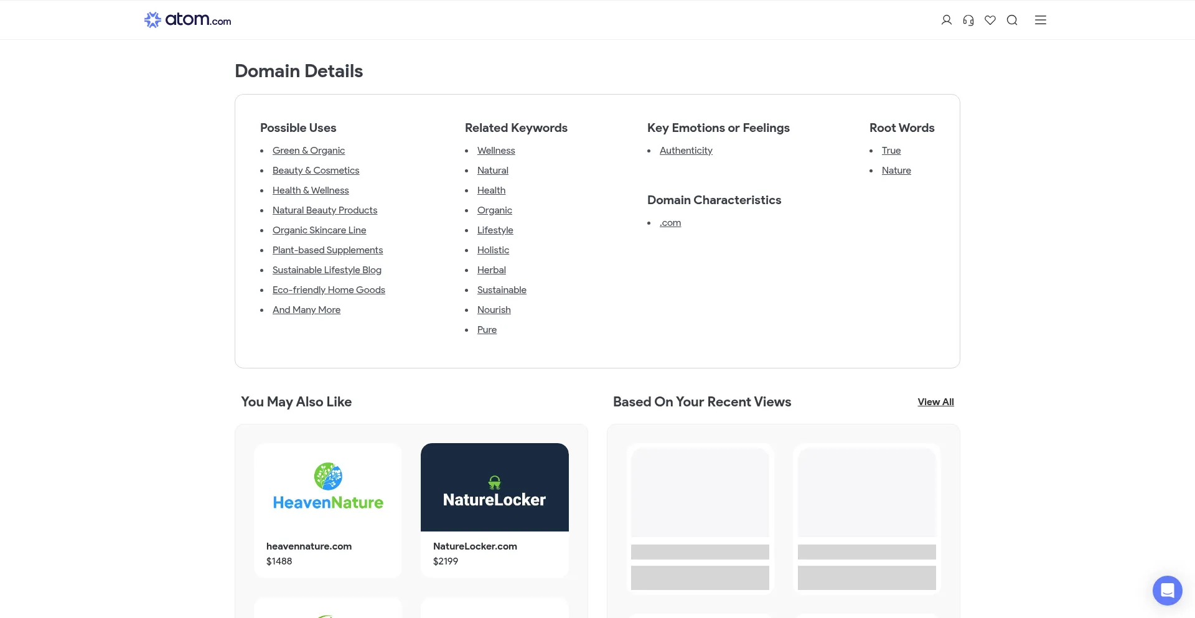Open the View All link
1195x618 pixels.
[935, 402]
